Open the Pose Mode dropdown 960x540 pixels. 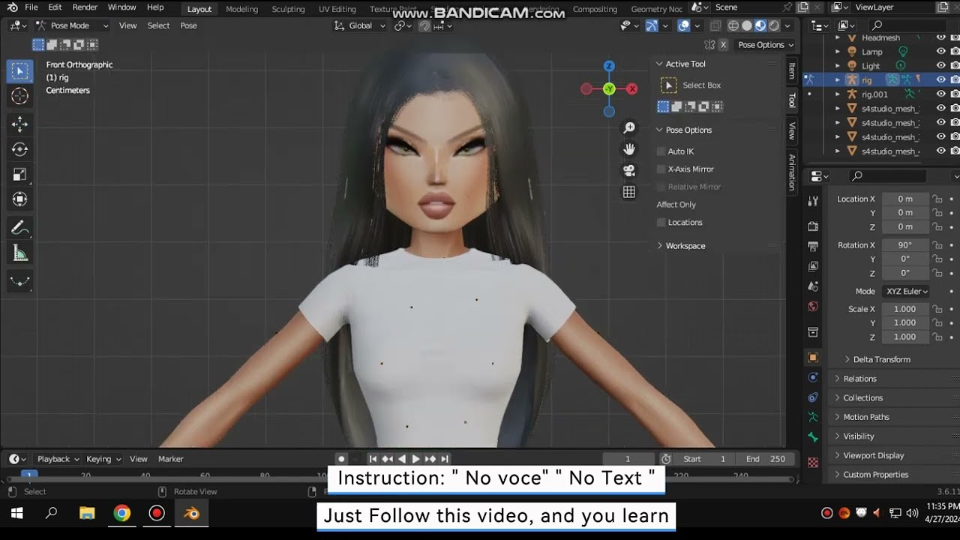pos(72,25)
